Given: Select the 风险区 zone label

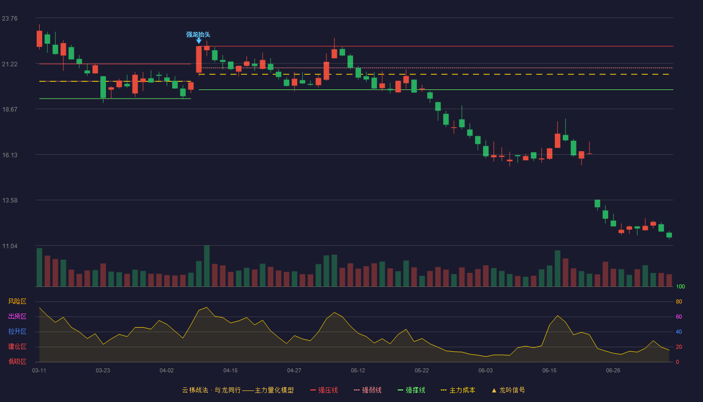Looking at the screenshot, I should [x=17, y=301].
